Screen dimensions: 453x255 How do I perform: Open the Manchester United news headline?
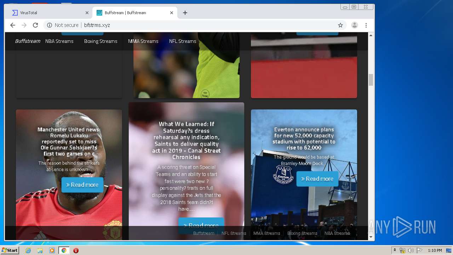click(69, 142)
